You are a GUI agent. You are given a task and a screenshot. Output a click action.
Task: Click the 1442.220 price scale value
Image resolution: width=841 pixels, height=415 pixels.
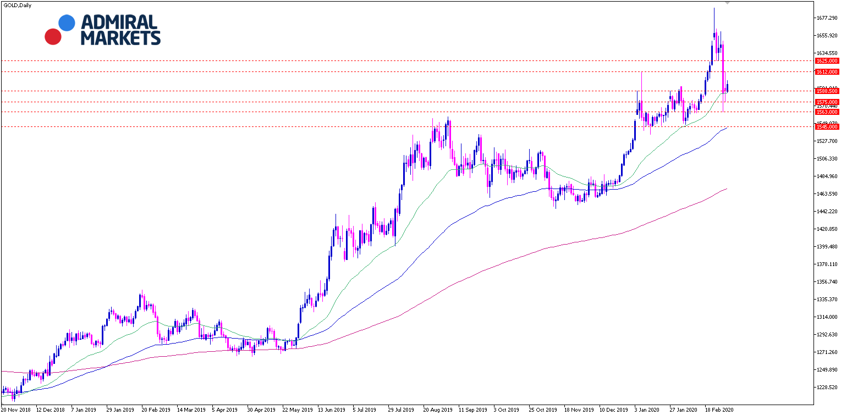pos(827,212)
